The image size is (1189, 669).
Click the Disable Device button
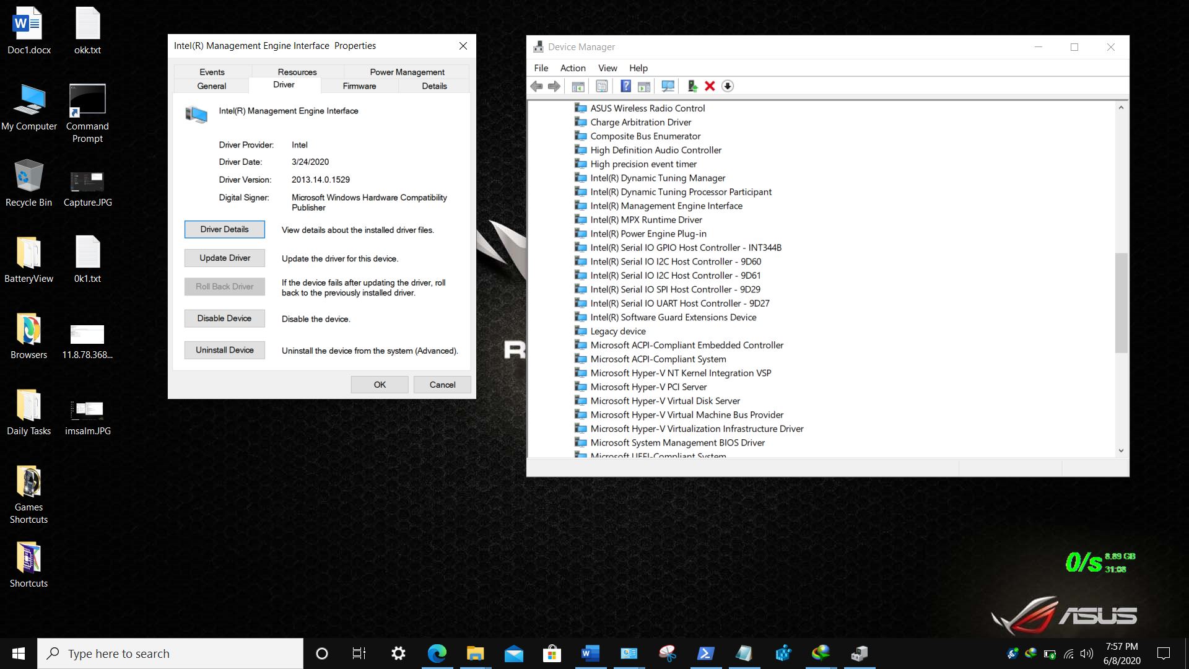[225, 318]
